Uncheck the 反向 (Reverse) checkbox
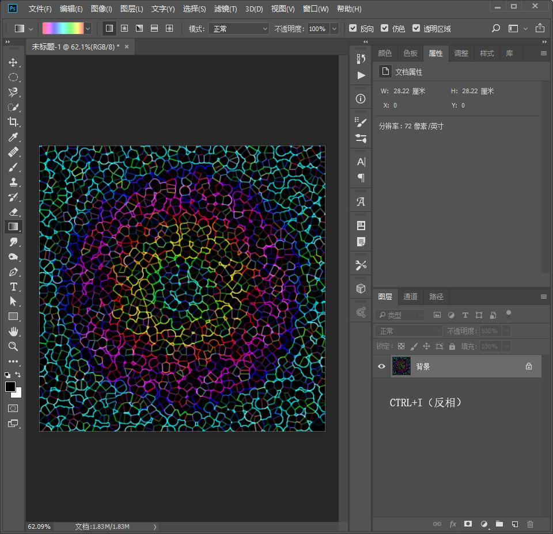 pos(353,28)
